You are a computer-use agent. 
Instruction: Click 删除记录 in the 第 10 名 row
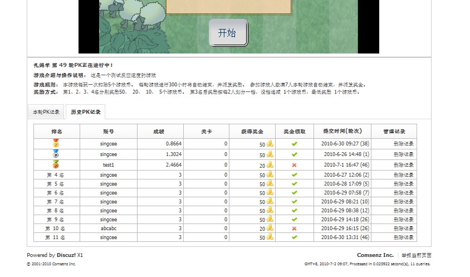403,229
